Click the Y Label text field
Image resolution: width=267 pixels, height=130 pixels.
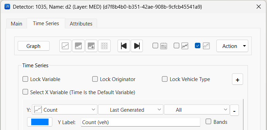point(140,122)
